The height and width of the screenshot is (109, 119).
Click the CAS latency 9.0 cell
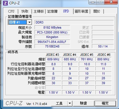pos(70,64)
